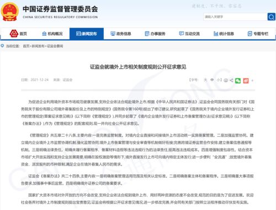Click the monitor icon beside 政务信息

(x=113, y=34)
